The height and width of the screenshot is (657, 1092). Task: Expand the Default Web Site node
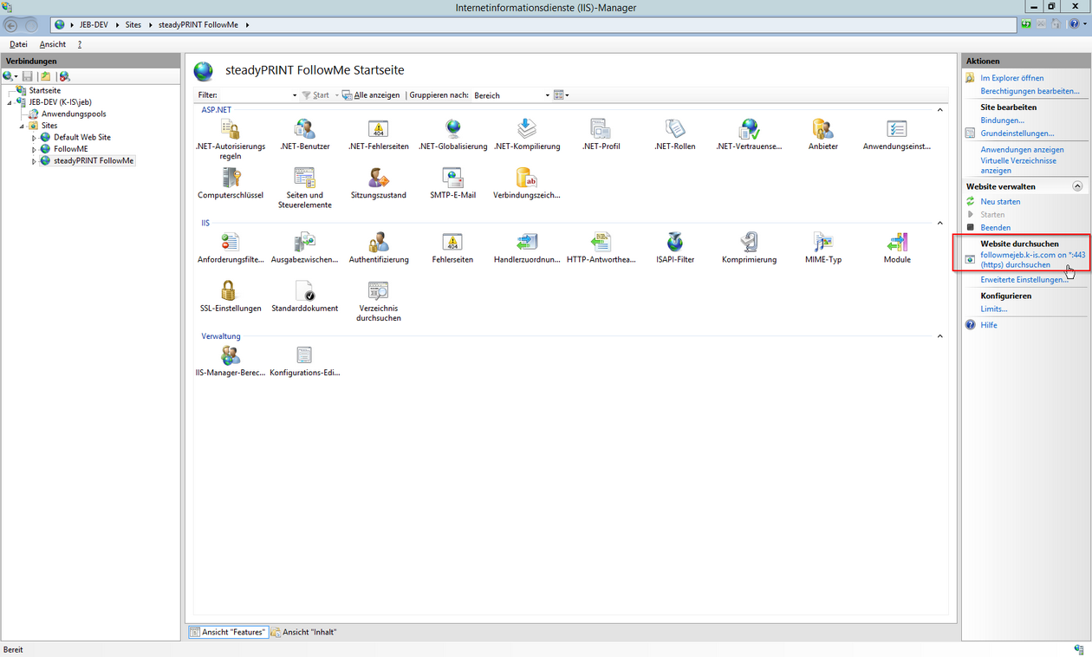35,137
